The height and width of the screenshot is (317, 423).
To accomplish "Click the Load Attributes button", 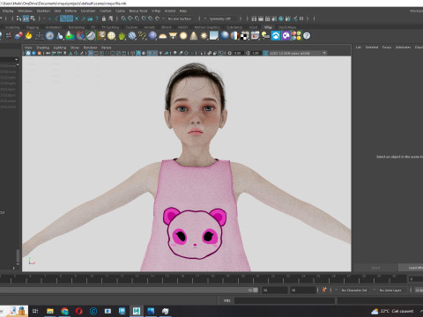I will point(412,268).
